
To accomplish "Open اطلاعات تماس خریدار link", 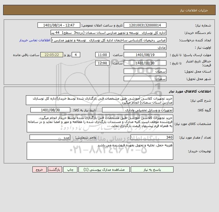I will pos(35,40).
